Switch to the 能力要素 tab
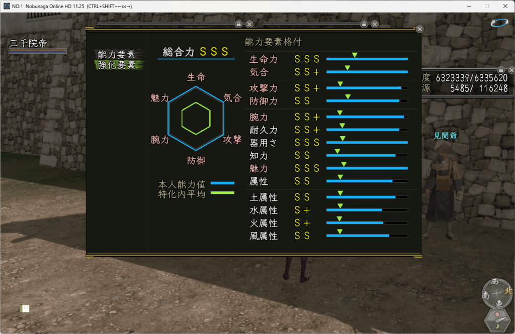 click(x=117, y=54)
